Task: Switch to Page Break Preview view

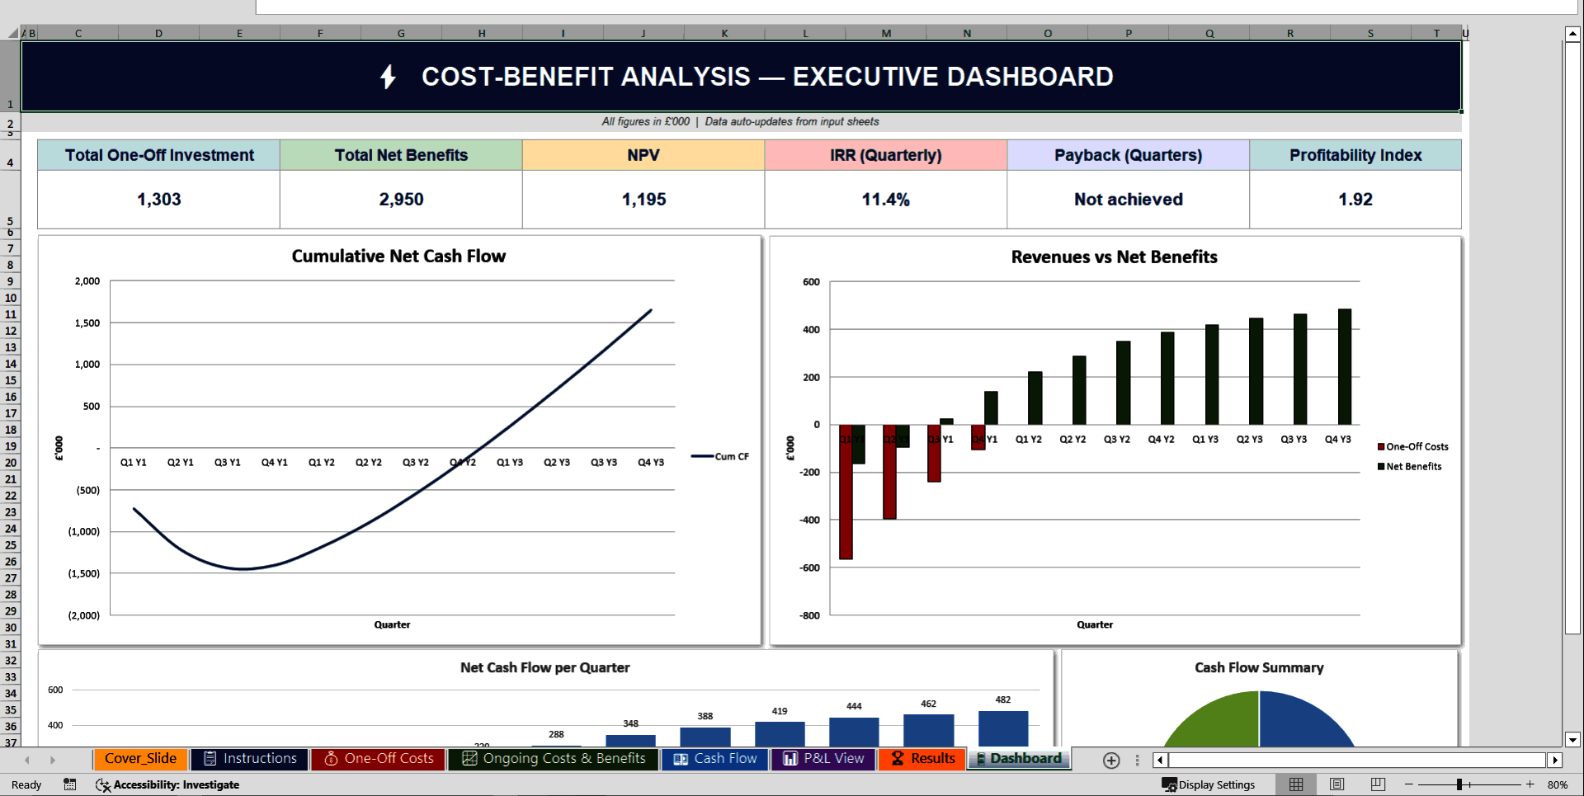Action: pyautogui.click(x=1378, y=784)
